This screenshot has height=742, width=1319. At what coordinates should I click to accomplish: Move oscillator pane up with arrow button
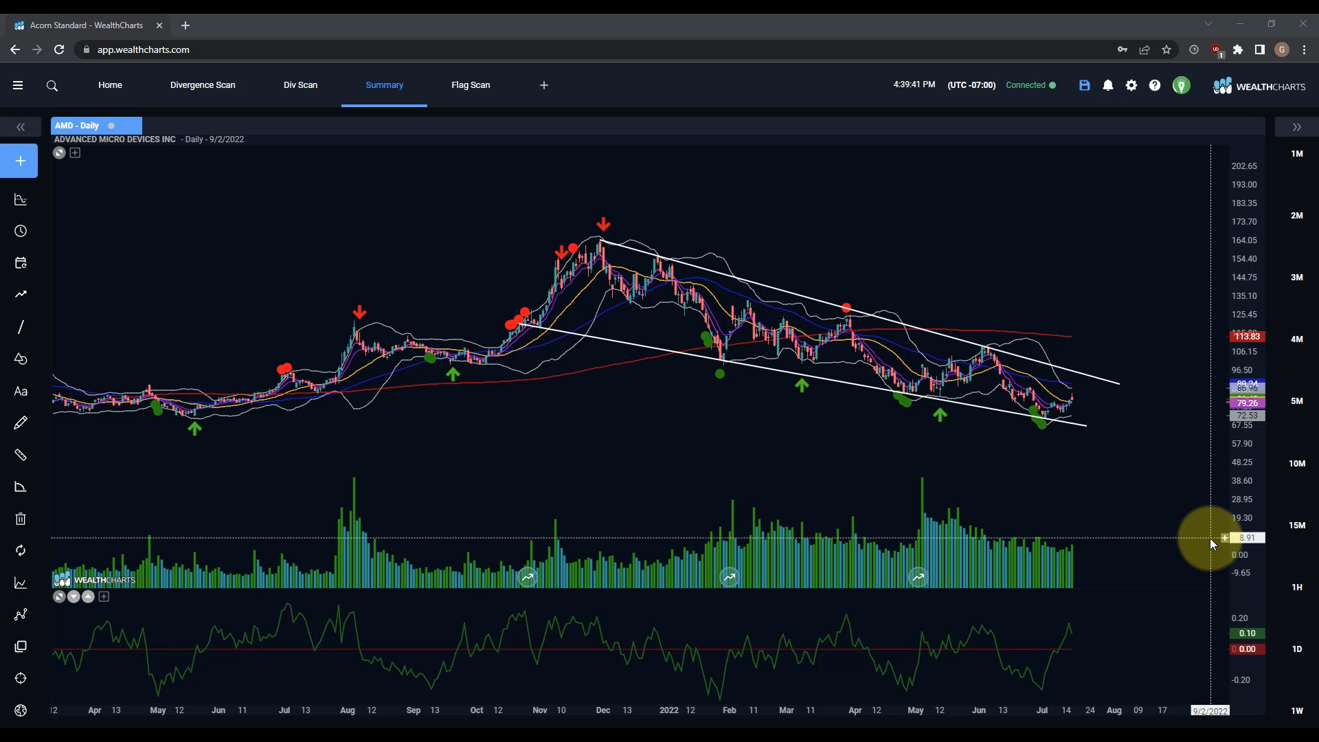tap(88, 597)
